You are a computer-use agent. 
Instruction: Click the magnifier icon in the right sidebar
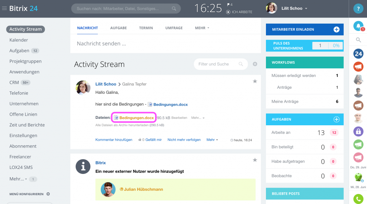tap(358, 40)
